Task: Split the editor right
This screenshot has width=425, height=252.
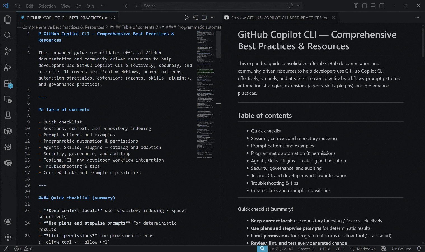Action: point(204,17)
